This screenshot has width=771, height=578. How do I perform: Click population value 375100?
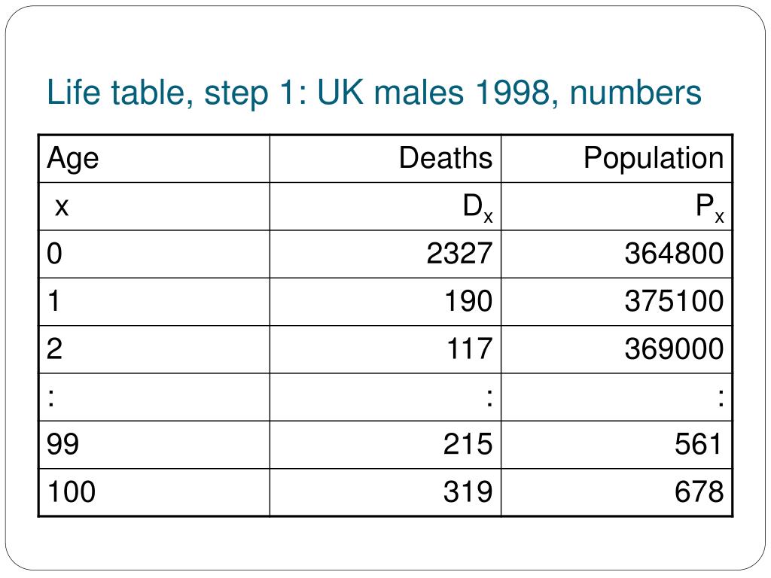pyautogui.click(x=674, y=301)
